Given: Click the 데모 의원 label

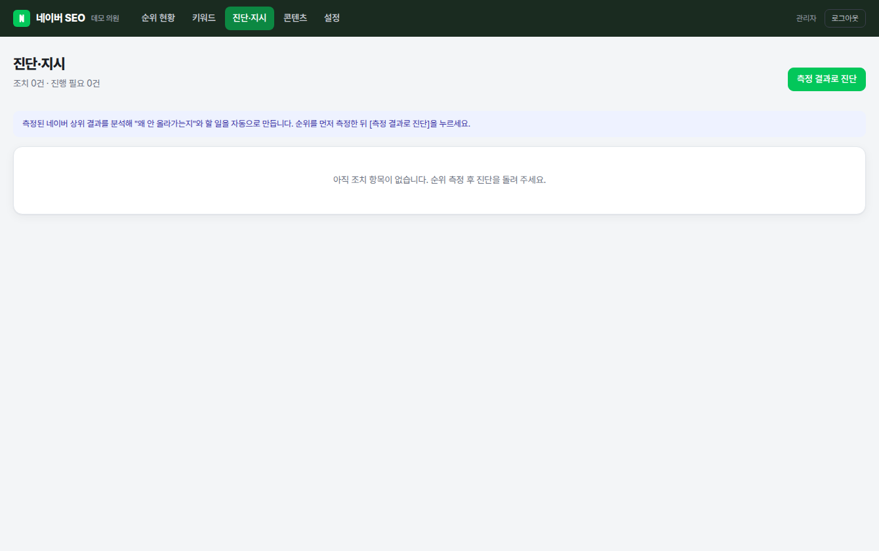Looking at the screenshot, I should pyautogui.click(x=105, y=18).
